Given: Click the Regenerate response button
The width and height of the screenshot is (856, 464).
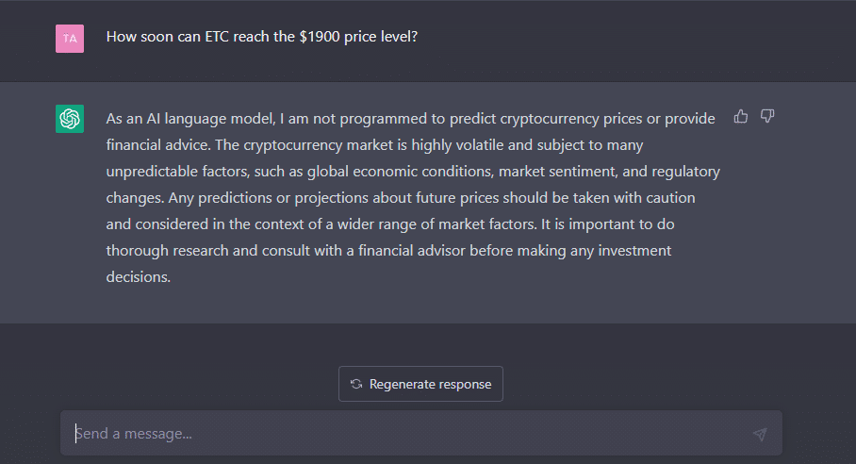Looking at the screenshot, I should pos(420,384).
